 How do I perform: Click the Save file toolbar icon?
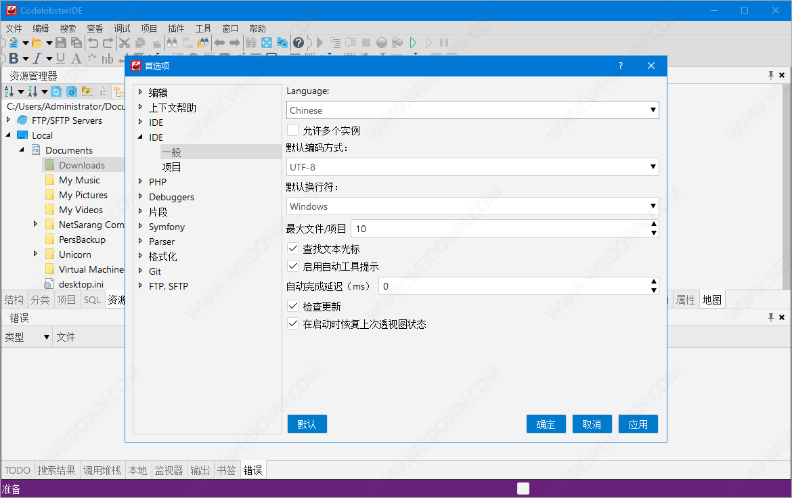tap(61, 43)
